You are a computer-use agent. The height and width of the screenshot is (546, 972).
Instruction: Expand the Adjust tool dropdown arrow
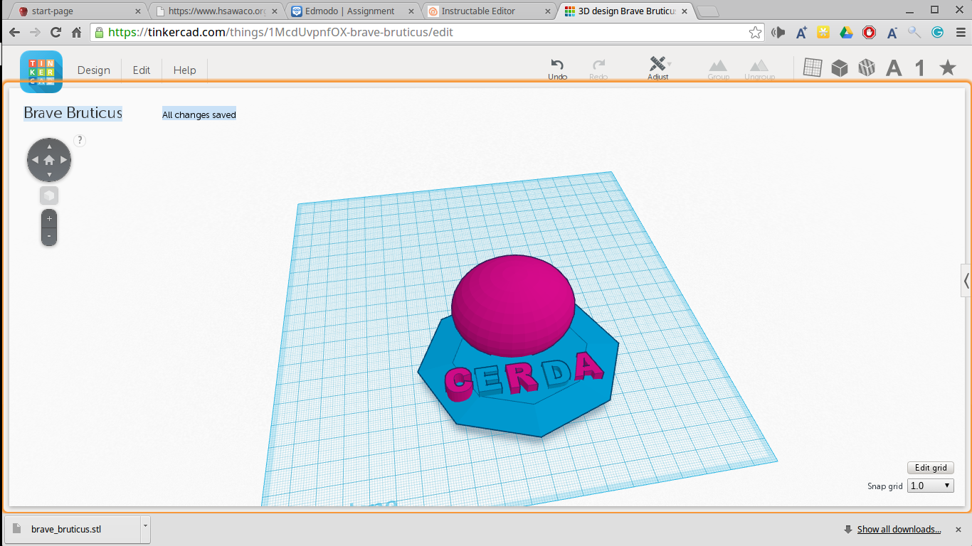pos(669,64)
